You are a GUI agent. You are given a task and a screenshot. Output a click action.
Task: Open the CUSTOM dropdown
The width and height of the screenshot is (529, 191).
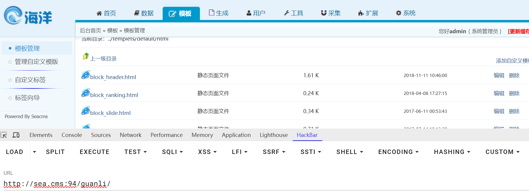(502, 152)
